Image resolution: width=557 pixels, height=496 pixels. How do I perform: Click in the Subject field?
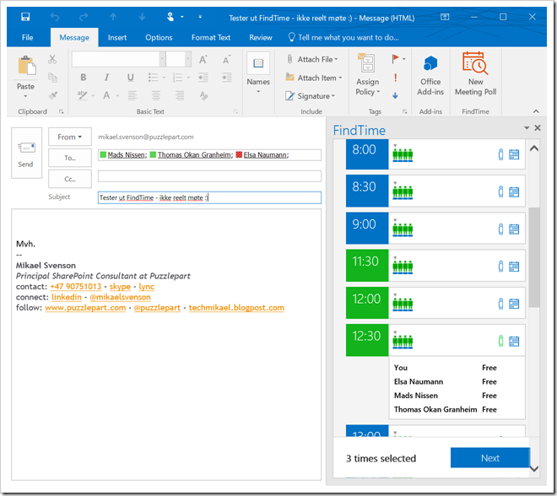click(209, 197)
